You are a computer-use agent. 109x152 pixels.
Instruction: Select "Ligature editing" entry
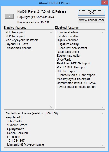pos(68,44)
